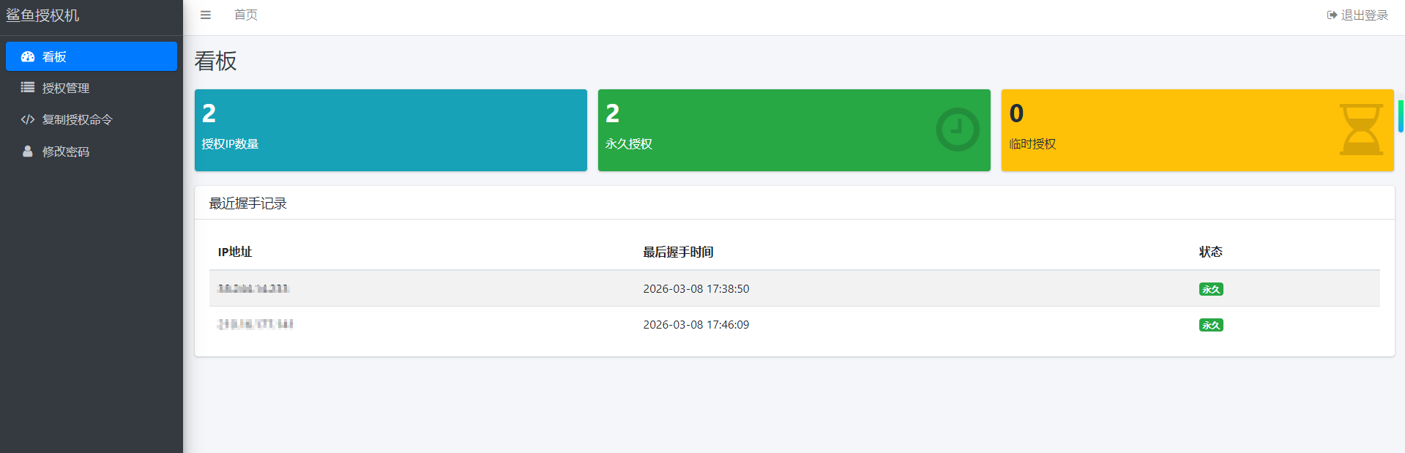This screenshot has height=453, width=1405.
Task: Click the 永久 badge in the second row
Action: [x=1211, y=325]
